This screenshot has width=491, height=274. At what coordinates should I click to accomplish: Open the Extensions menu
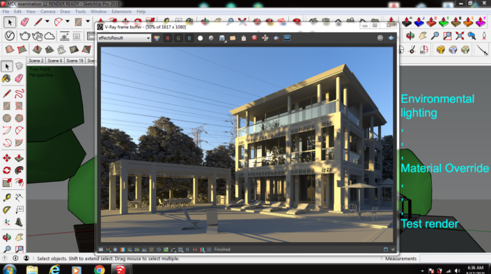[x=121, y=12]
